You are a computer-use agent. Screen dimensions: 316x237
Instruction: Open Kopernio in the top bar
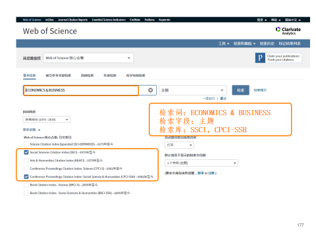point(165,20)
